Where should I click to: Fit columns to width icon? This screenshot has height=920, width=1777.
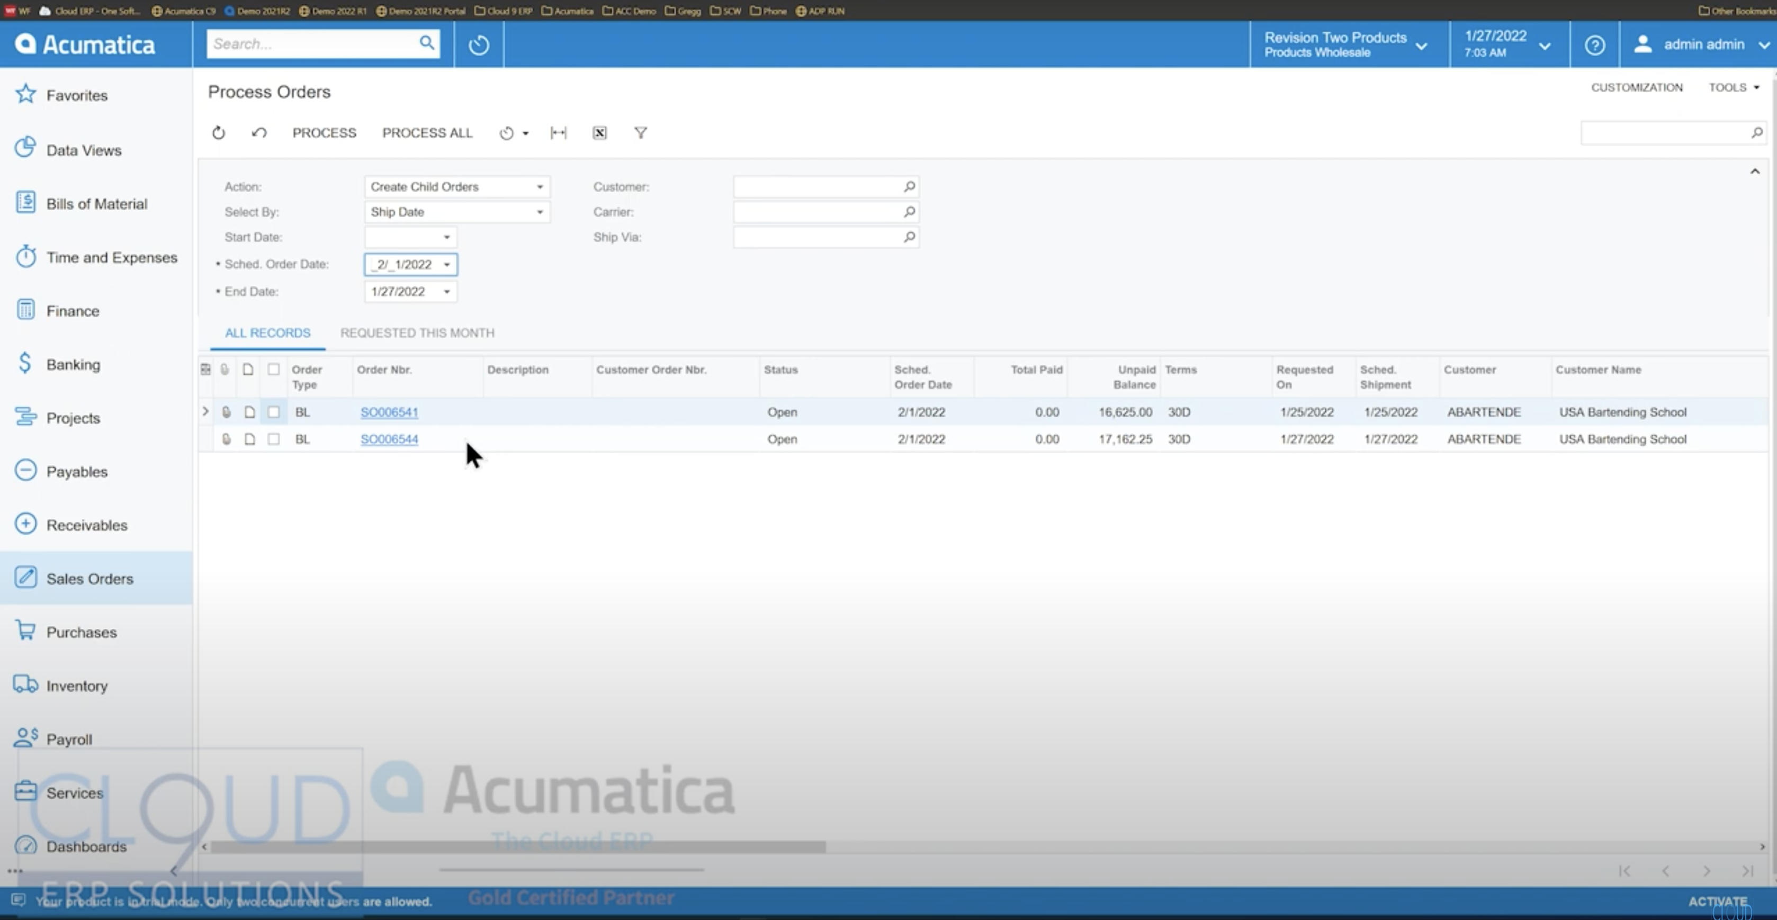coord(559,132)
